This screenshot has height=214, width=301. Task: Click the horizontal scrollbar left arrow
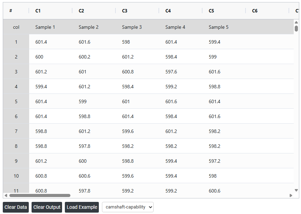[x=6, y=195]
